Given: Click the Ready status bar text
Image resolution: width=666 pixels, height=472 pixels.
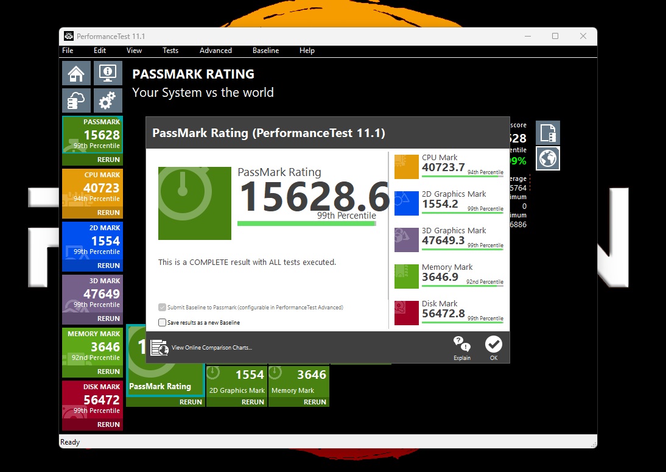Looking at the screenshot, I should (x=69, y=442).
